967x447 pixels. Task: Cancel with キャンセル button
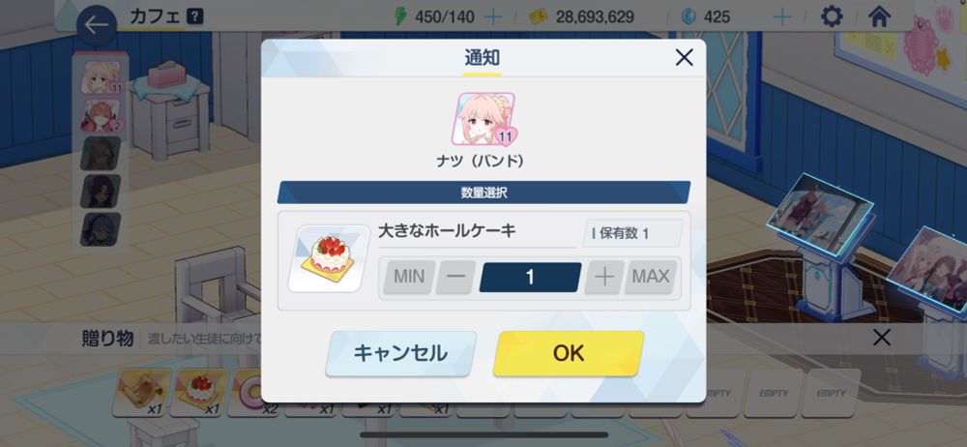401,354
